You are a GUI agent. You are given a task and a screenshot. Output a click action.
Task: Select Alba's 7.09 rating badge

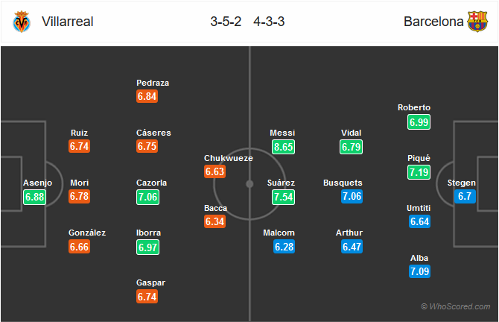tap(419, 271)
